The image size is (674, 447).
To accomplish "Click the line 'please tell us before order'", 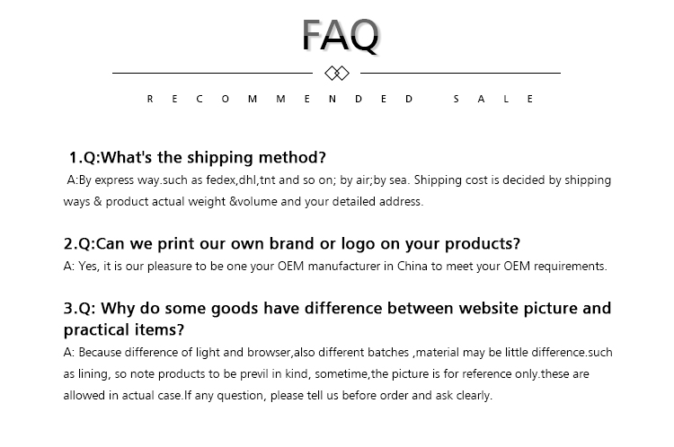I will pos(278,396).
